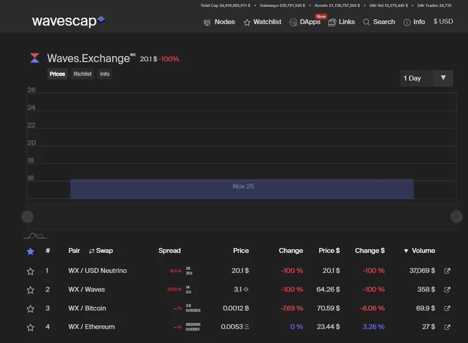
Task: Open external link for WX / Waves
Action: click(x=447, y=289)
